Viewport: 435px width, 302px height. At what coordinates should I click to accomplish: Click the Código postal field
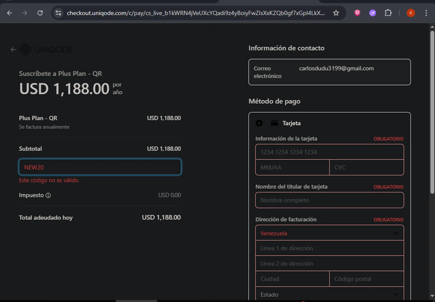coord(367,279)
